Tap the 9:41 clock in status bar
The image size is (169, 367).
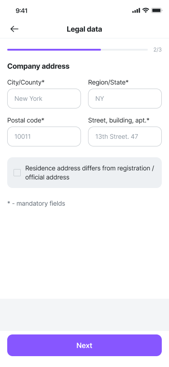(22, 11)
